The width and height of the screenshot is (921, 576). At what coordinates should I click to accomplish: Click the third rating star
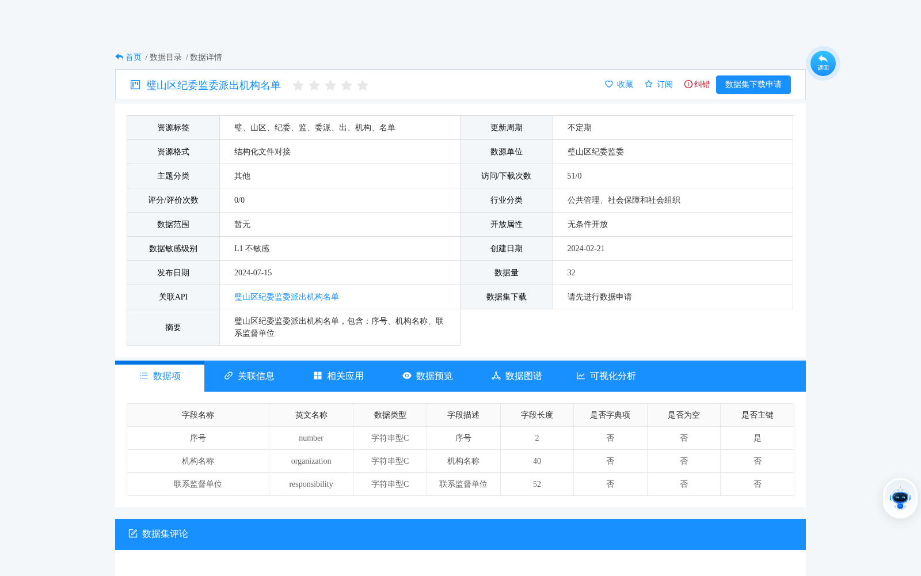point(330,85)
